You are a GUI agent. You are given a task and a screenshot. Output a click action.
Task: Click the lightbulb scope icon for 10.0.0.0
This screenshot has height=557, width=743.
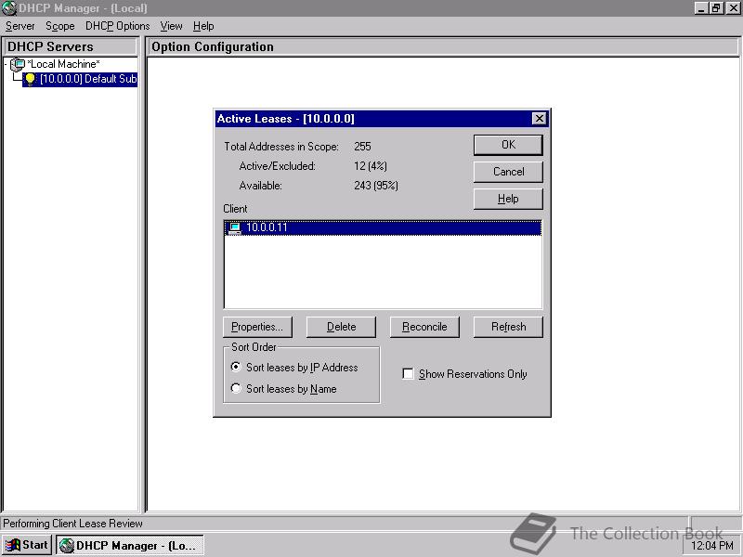(30, 79)
